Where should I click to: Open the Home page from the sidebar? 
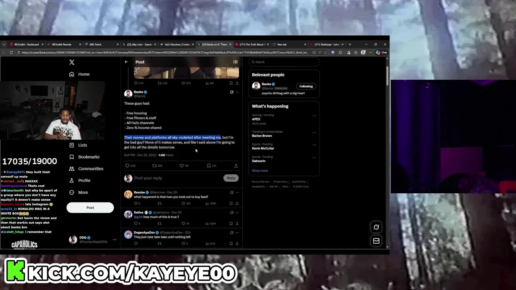(x=79, y=74)
